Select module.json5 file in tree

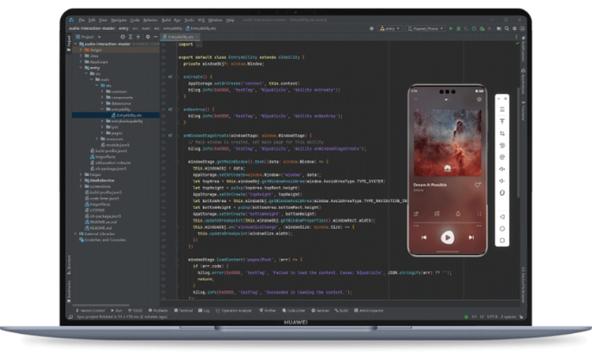click(115, 145)
